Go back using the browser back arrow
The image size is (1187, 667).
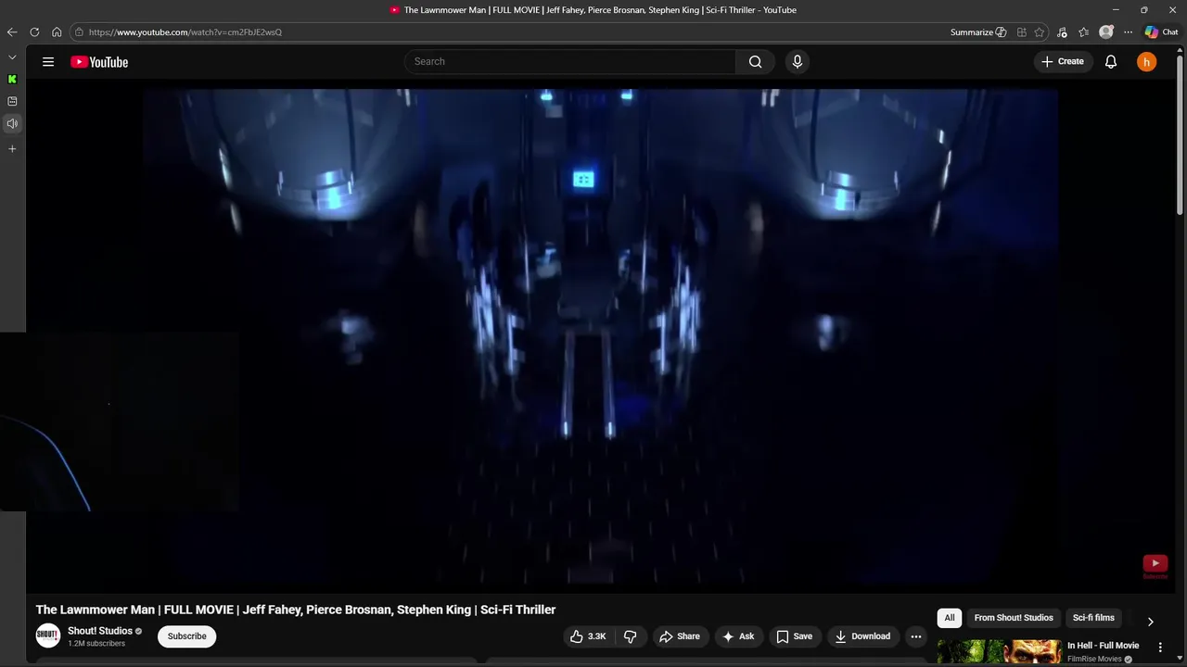click(12, 31)
